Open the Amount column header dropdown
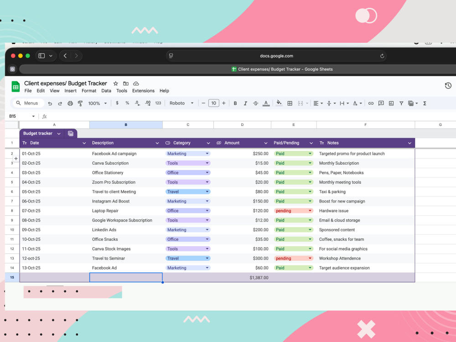This screenshot has height=342, width=456. point(266,143)
